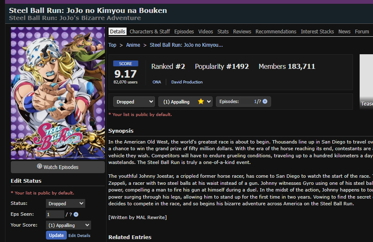Click the podcast icon on Watch Episodes
The height and width of the screenshot is (242, 373).
[x=40, y=166]
